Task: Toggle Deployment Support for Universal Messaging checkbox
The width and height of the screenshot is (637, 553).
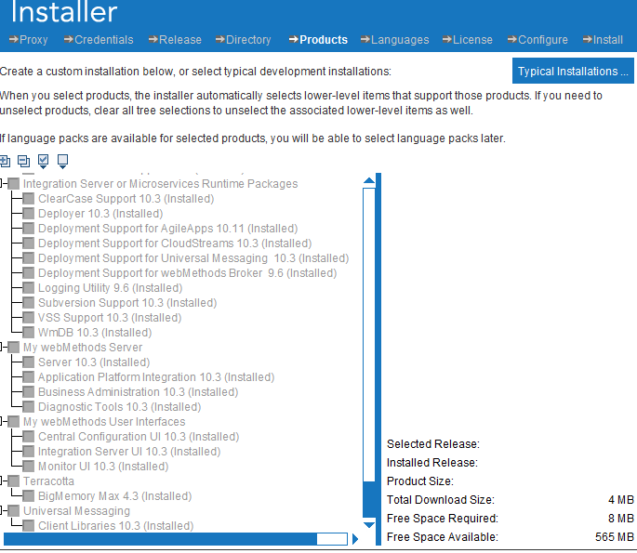Action: coord(29,258)
